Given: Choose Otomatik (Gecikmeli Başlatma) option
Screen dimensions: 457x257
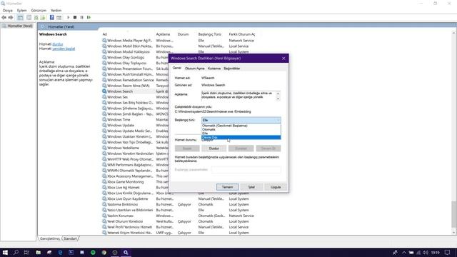Looking at the screenshot, I should pyautogui.click(x=241, y=126).
